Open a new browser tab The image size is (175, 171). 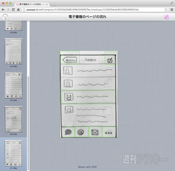(x=53, y=4)
